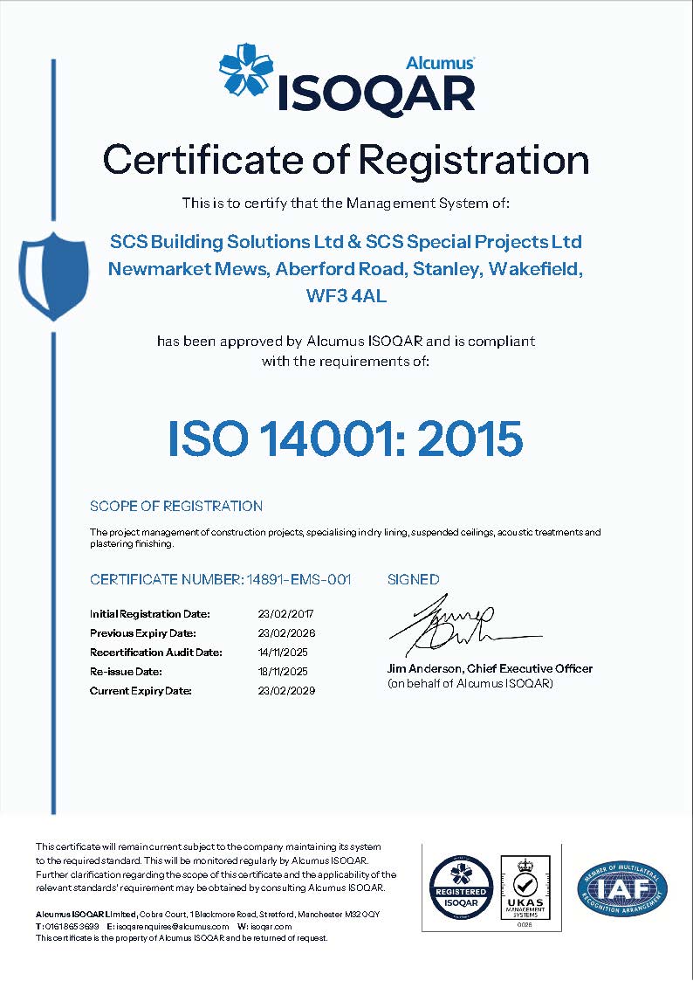
Task: Click the Re-issue Date value 18/11/2025
Action: coord(281,672)
